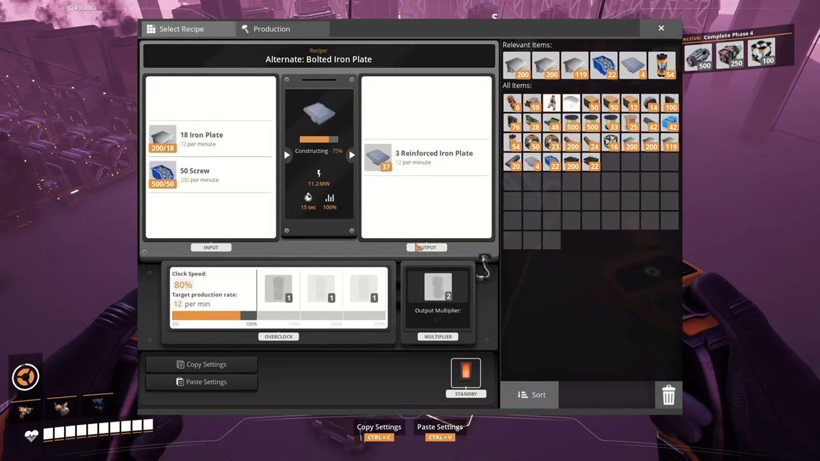Image resolution: width=820 pixels, height=461 pixels.
Task: Select the 22 screws bin in Relevant Items
Action: click(x=604, y=66)
